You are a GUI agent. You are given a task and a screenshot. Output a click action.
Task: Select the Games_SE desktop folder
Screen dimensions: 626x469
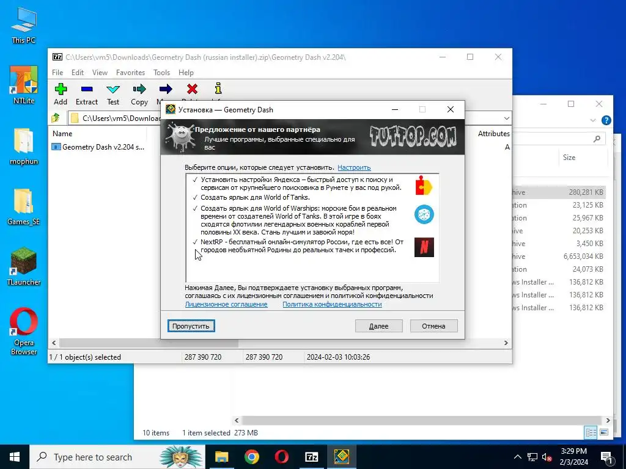[x=24, y=207]
